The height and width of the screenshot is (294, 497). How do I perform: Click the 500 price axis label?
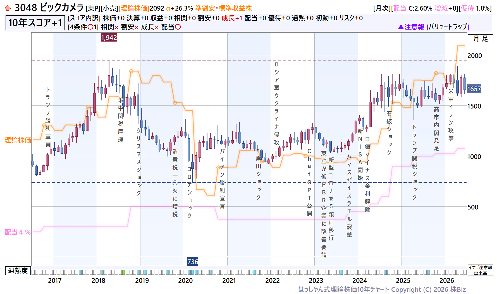click(473, 207)
